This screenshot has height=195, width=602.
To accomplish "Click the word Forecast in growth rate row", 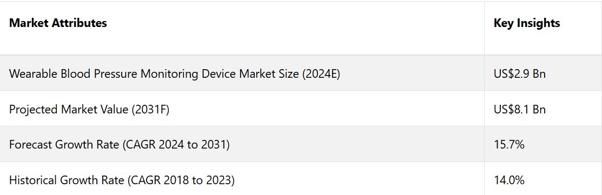I will (30, 145).
